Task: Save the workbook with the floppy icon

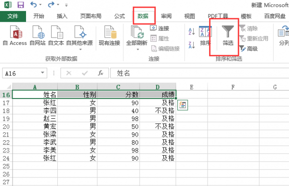Action: [x=21, y=5]
